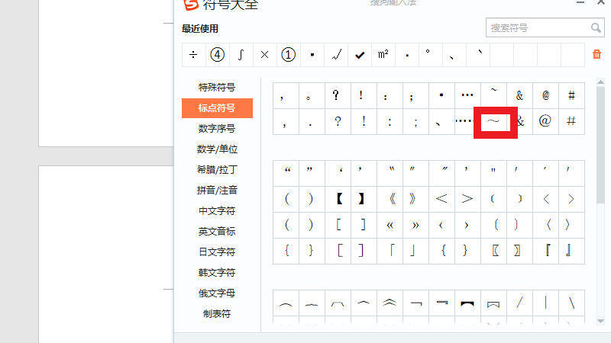Viewport: 611px width, 343px height.
Task: Select the 希腊/拉丁 category
Action: [217, 169]
